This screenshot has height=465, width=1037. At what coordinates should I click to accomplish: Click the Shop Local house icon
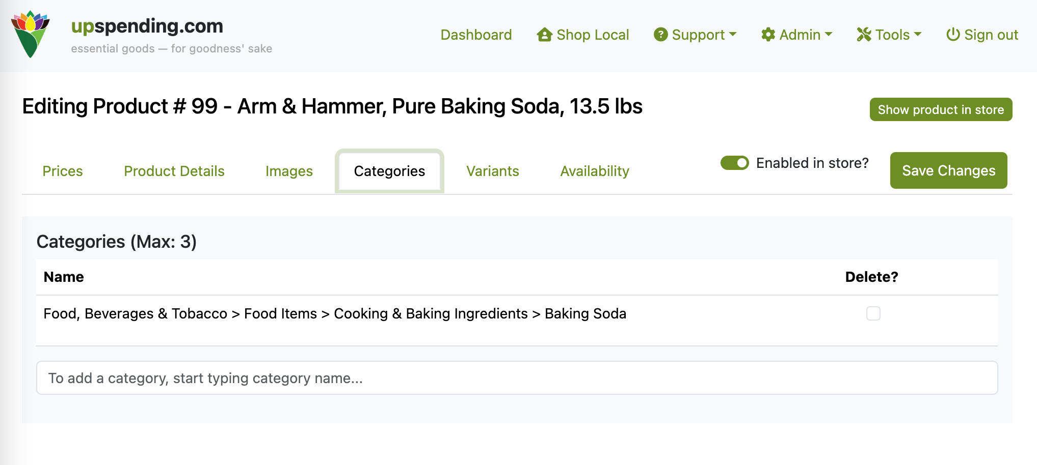[x=544, y=35]
